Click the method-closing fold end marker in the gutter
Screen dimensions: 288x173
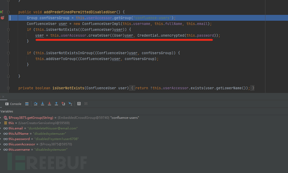coord(8,76)
